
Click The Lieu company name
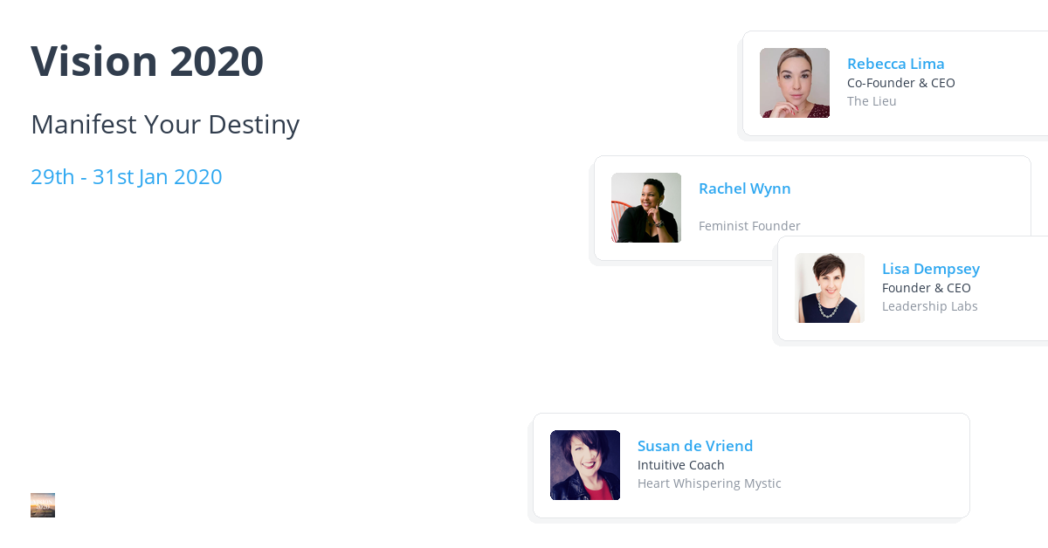[x=872, y=101]
